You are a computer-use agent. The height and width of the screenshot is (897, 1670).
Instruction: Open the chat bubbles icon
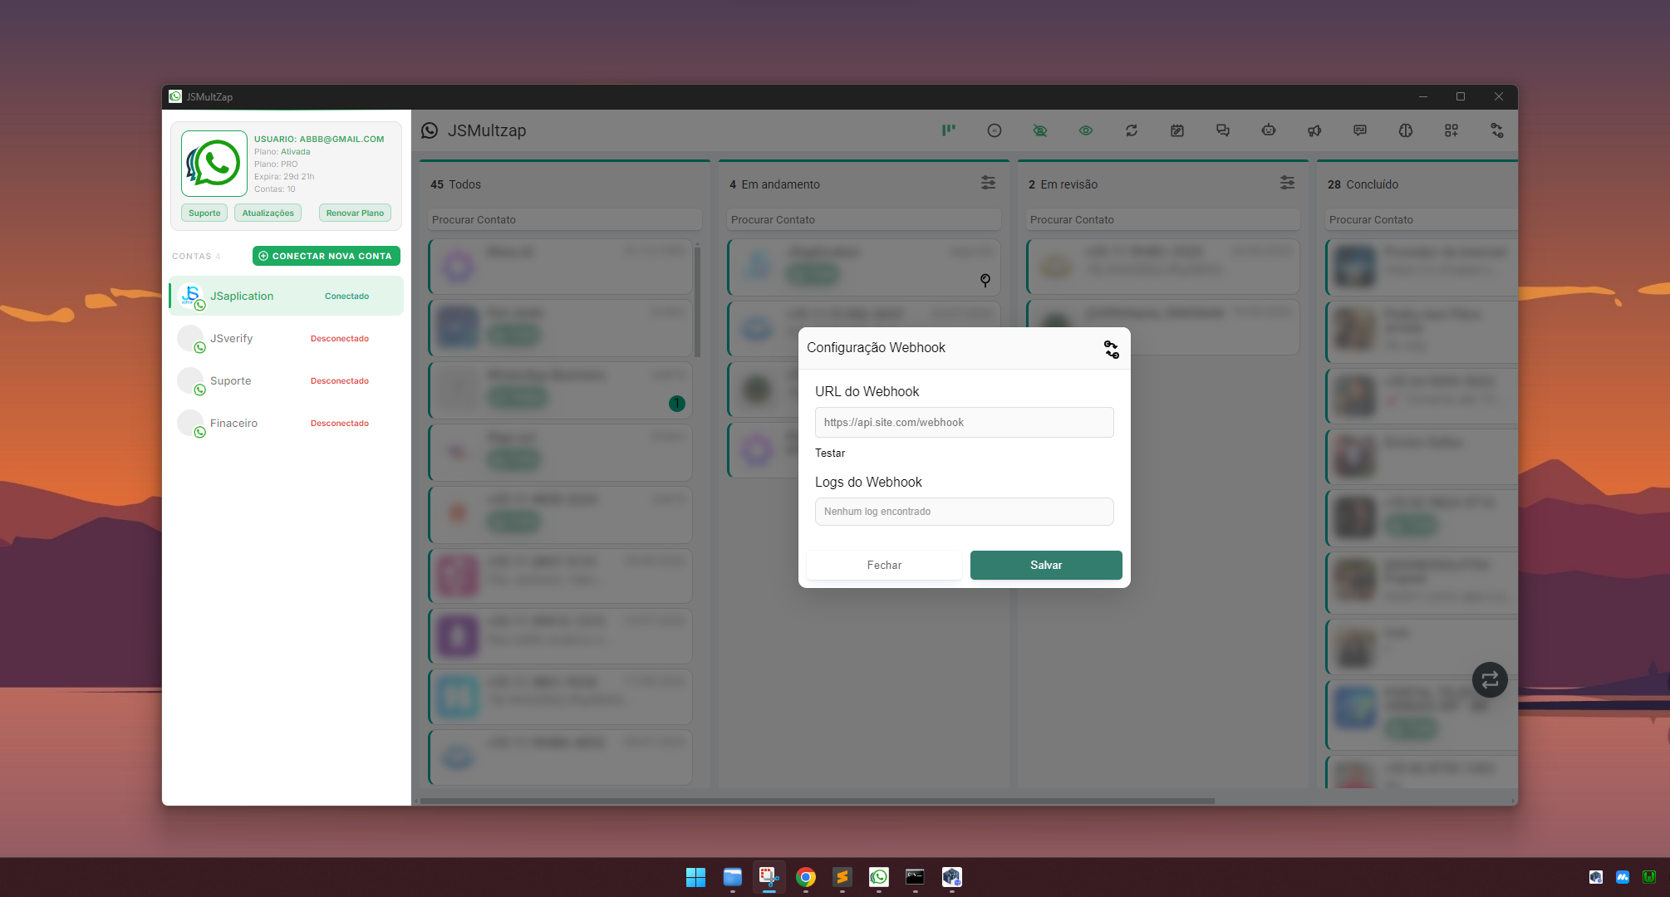point(1223,130)
